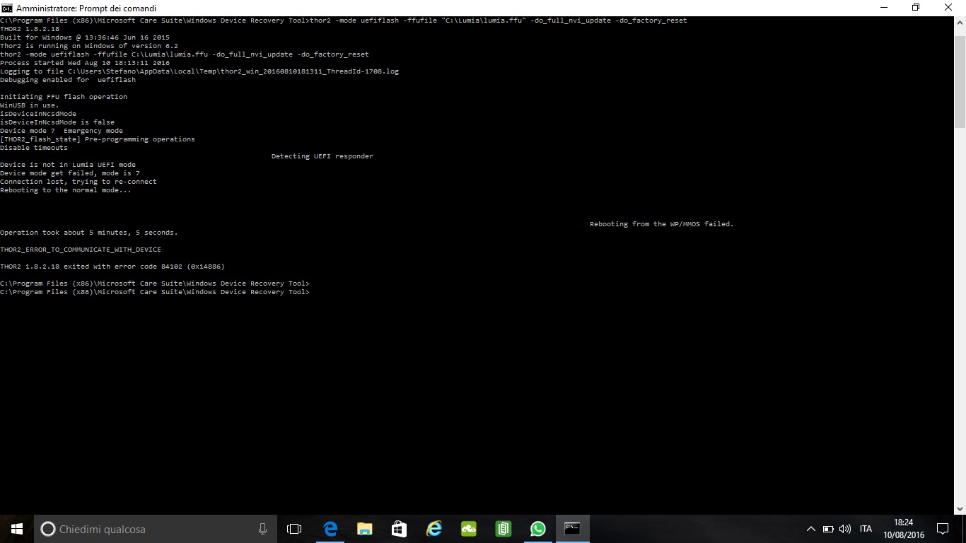Click 'Built for Windows @ 13:36:46 Jun 16 2015'

click(85, 37)
